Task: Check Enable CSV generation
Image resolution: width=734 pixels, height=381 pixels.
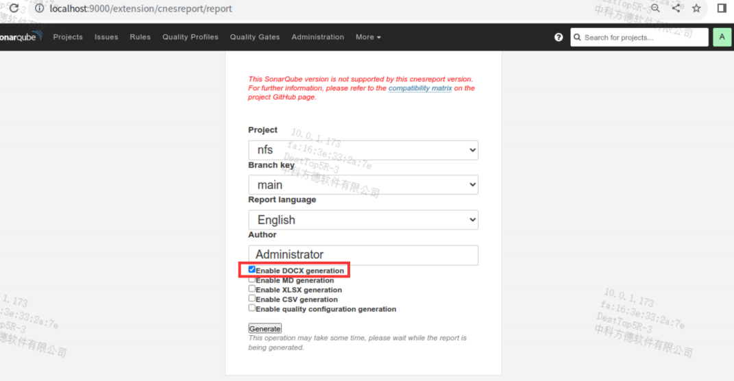Action: (252, 298)
